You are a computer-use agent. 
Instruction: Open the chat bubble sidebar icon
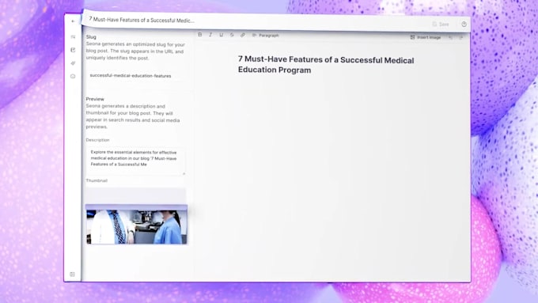73,76
